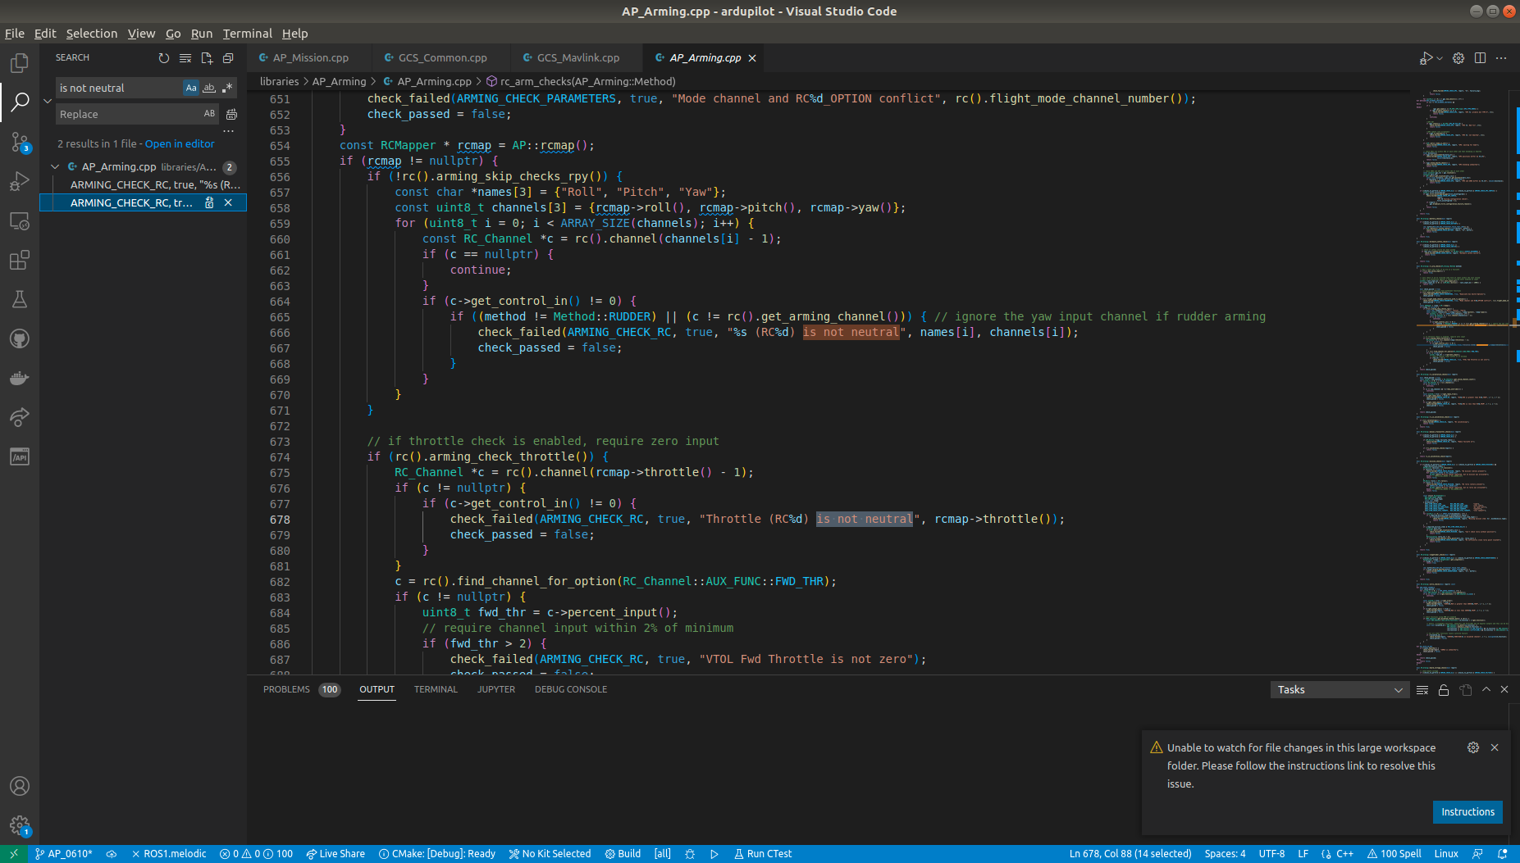This screenshot has height=863, width=1520.
Task: Open the Split Editor icon
Action: 1481,57
